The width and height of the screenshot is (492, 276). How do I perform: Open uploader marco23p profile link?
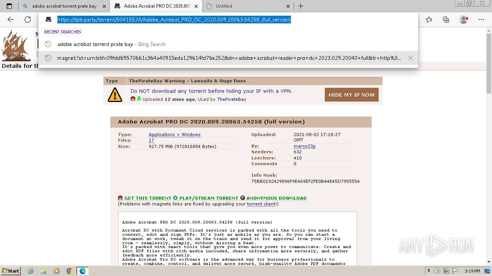tap(304, 146)
